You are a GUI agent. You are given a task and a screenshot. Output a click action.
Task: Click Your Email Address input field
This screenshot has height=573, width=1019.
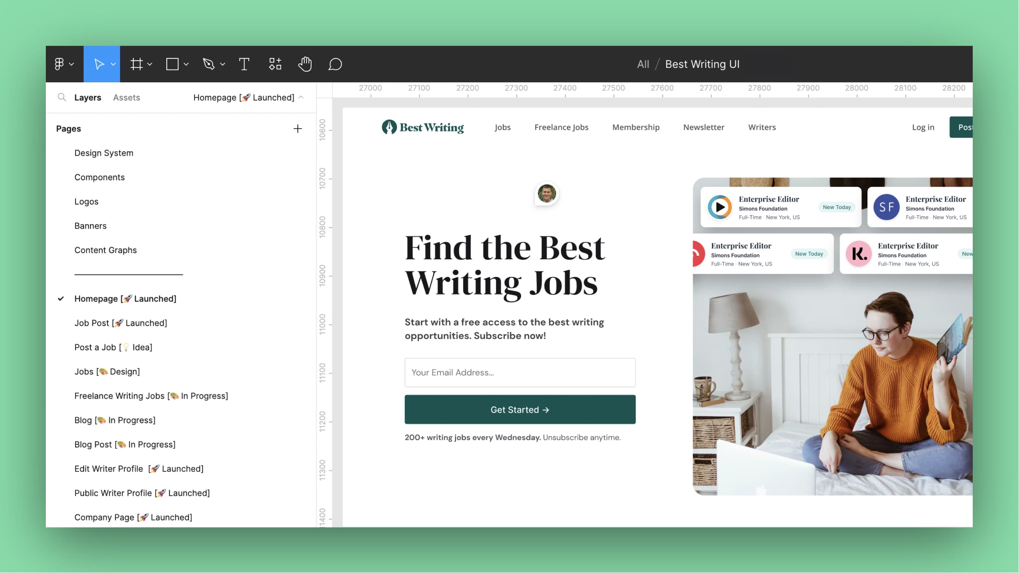click(x=519, y=372)
